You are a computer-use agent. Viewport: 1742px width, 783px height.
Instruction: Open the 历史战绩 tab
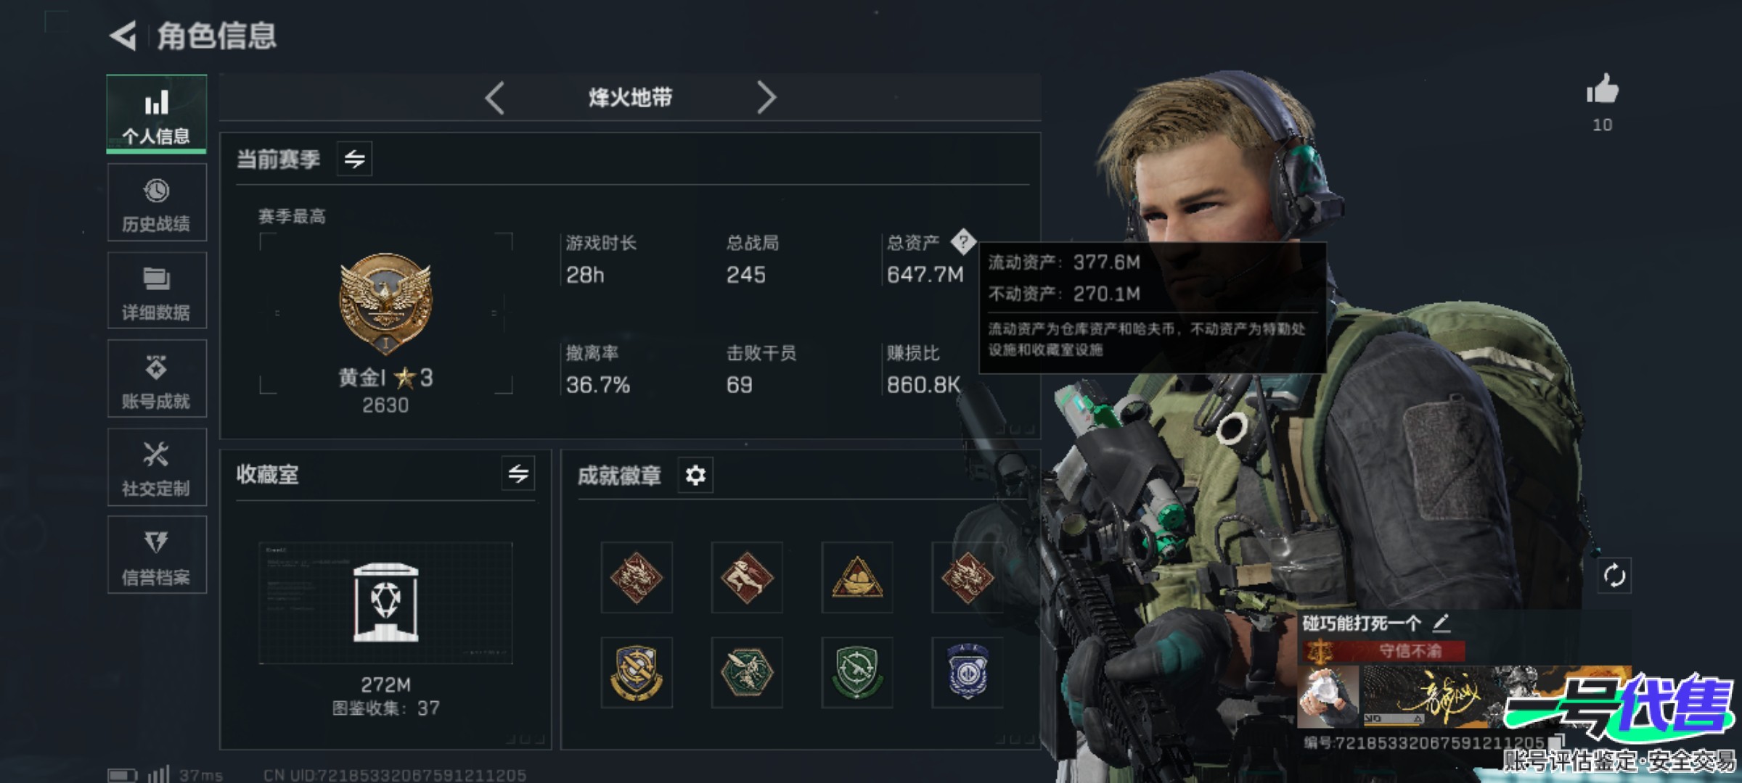[x=157, y=202]
